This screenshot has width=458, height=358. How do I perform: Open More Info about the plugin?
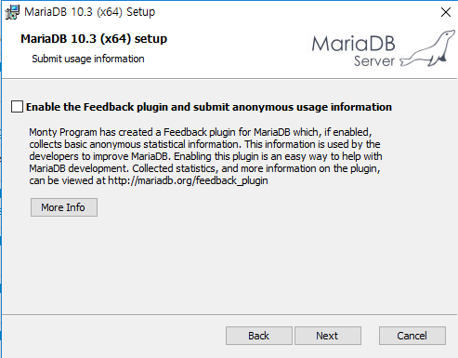[64, 207]
